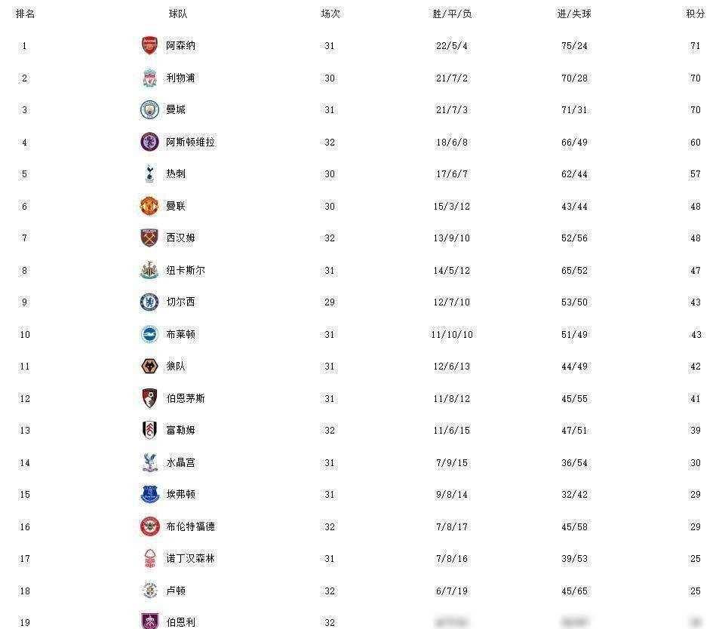Image resolution: width=719 pixels, height=629 pixels.
Task: Click the Liverpool club crest icon
Action: pyautogui.click(x=149, y=78)
